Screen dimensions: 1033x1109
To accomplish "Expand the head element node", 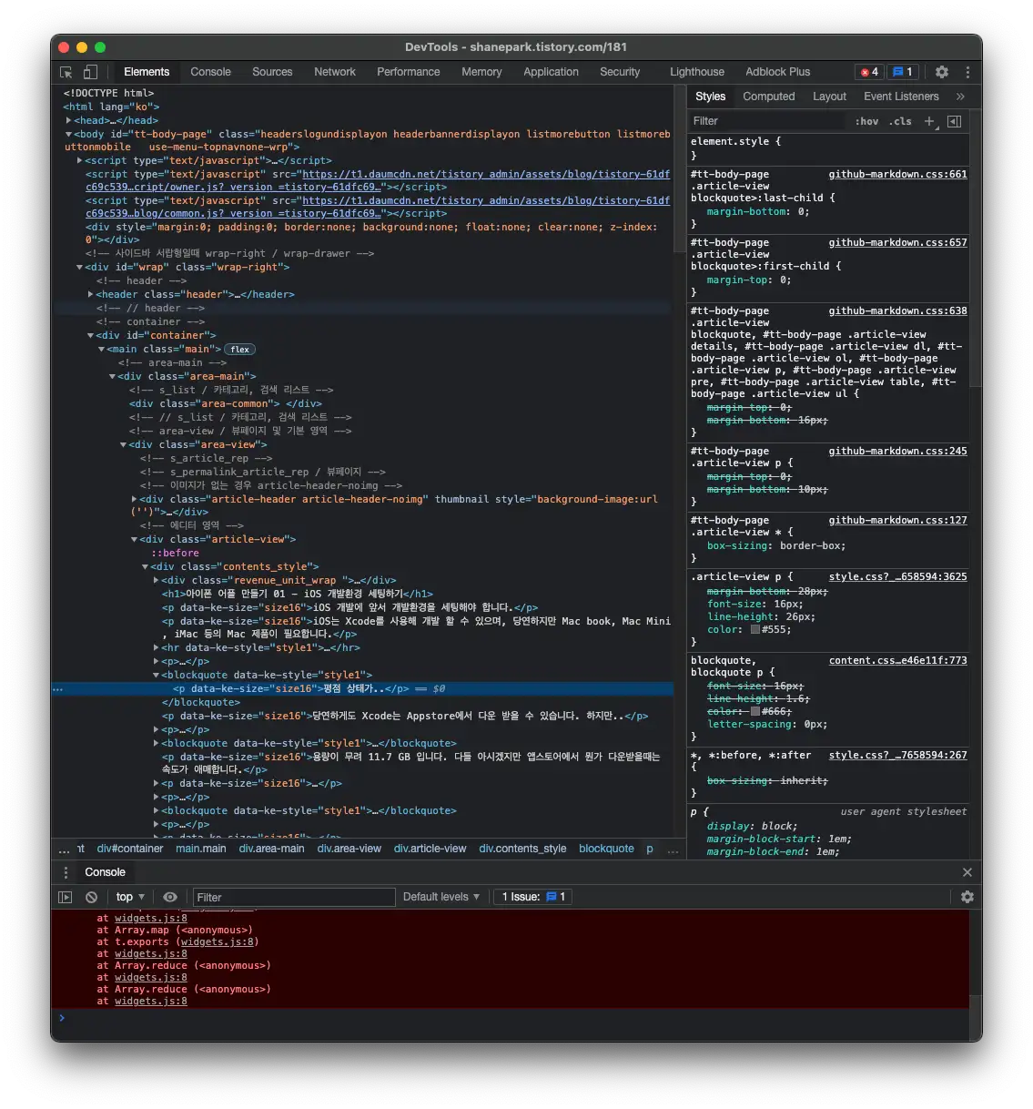I will (68, 120).
